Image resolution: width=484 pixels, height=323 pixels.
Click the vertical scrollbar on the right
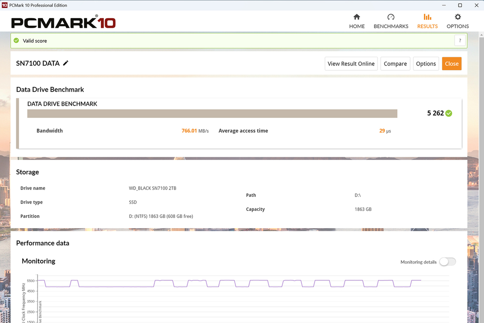[481, 178]
